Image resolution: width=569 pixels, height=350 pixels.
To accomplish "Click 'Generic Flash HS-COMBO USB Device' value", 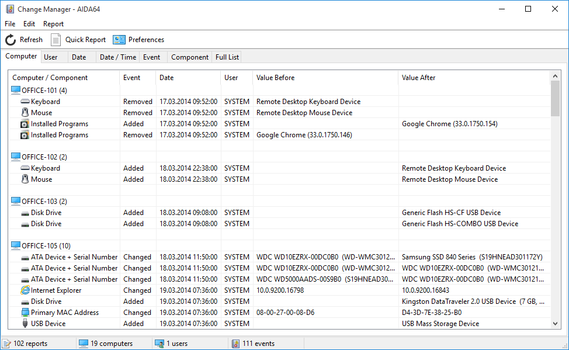I will (460, 223).
